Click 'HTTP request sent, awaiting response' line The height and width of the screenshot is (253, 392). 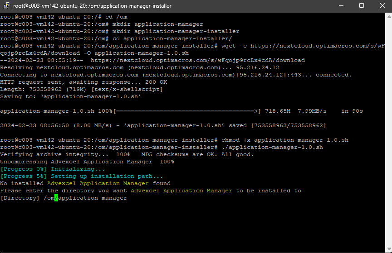[83, 82]
